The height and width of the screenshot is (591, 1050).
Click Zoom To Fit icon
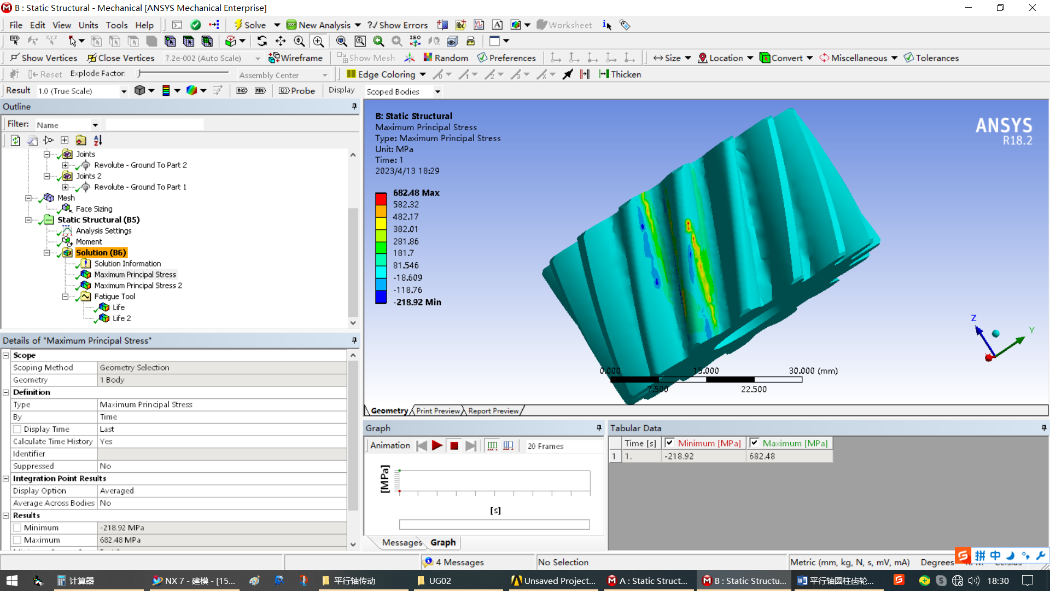tap(341, 41)
